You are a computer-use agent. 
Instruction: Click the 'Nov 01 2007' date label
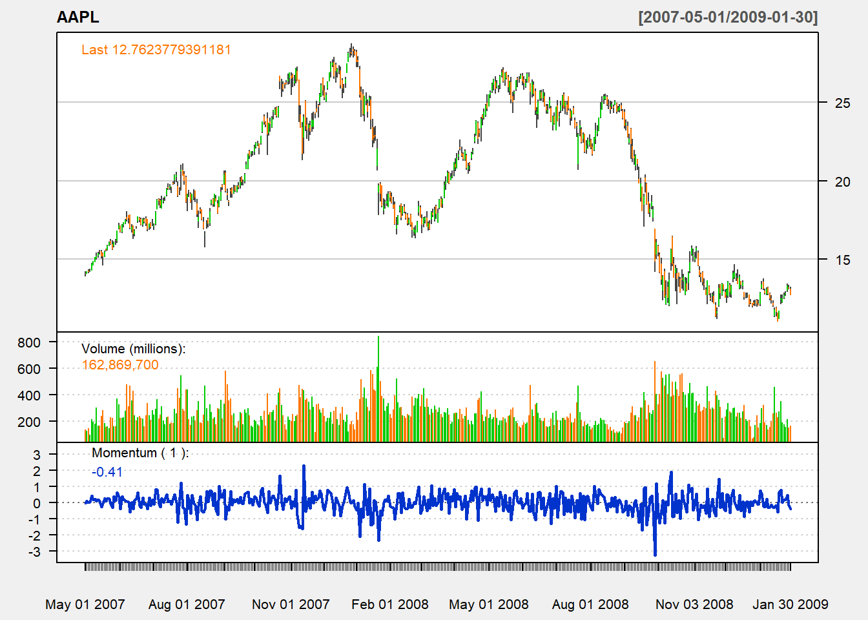291,604
